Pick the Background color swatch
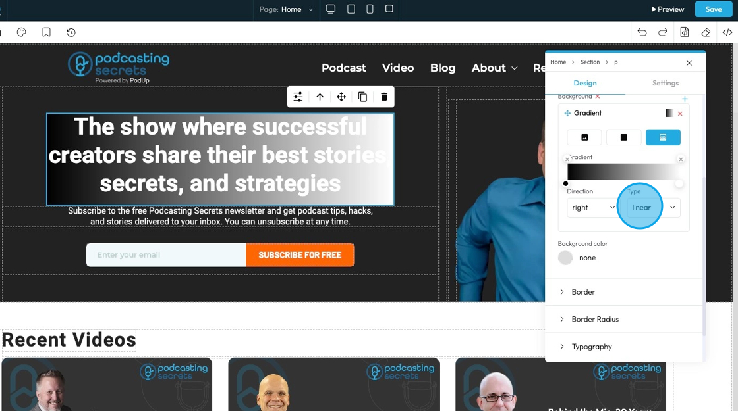Image resolution: width=738 pixels, height=411 pixels. (x=565, y=257)
